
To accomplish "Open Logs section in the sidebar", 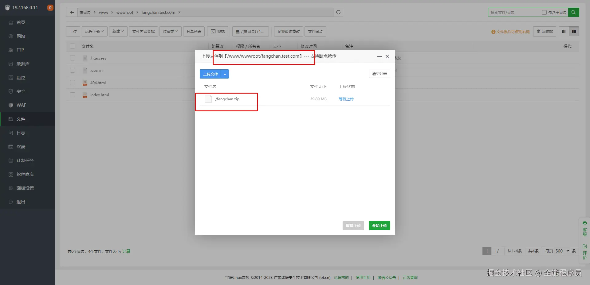I will pos(28,133).
